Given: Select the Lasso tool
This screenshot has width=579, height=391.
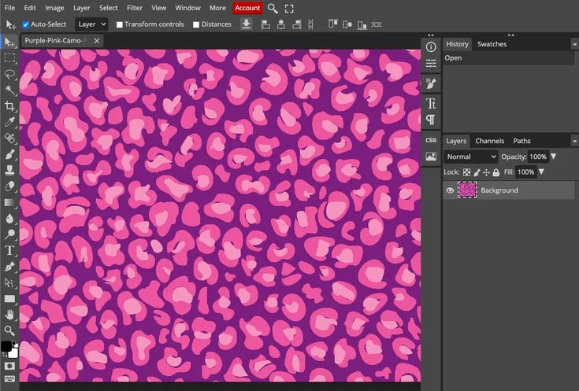Looking at the screenshot, I should pos(9,75).
